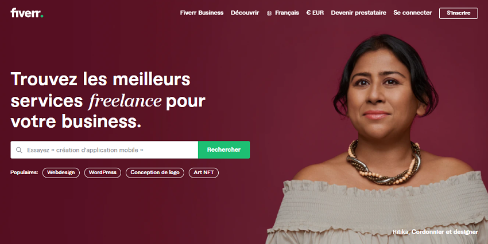Select the WordPress popular tag
The width and height of the screenshot is (488, 244).
103,172
